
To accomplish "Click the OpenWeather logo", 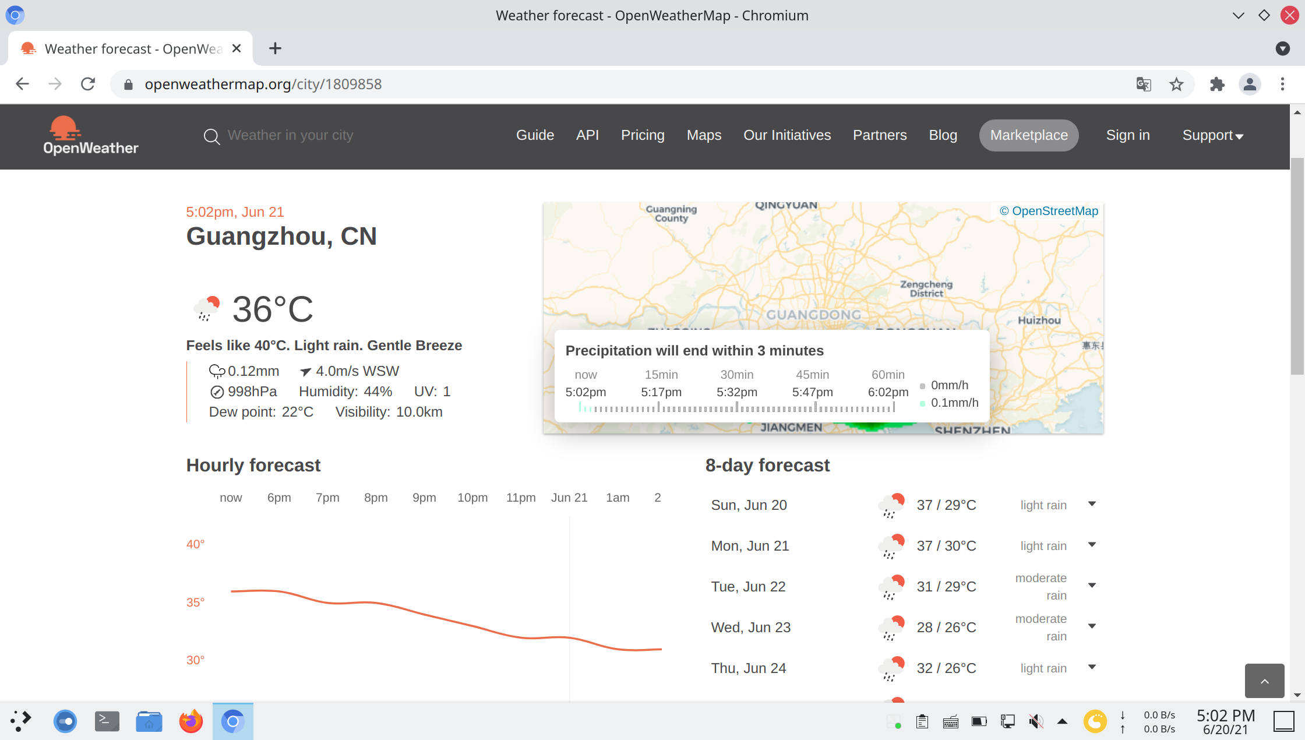I will point(90,136).
